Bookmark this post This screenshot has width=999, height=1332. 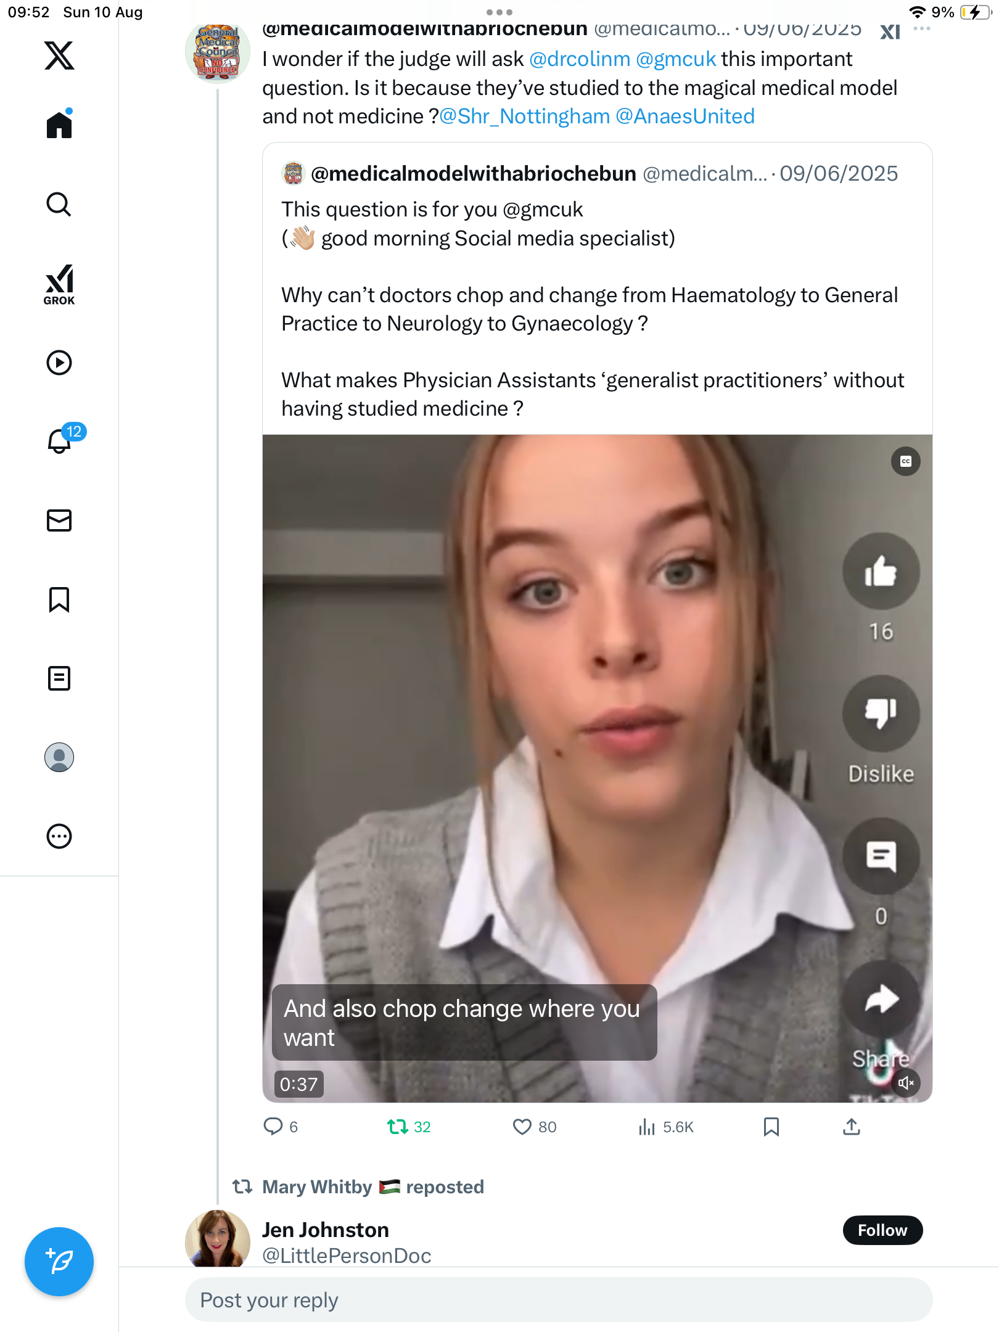[771, 1127]
